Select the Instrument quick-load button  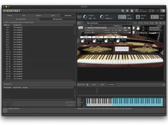coord(111,85)
